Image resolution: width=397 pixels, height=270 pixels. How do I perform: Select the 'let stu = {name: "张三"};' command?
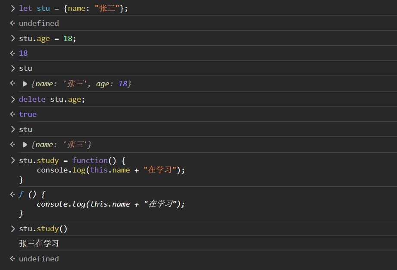73,9
